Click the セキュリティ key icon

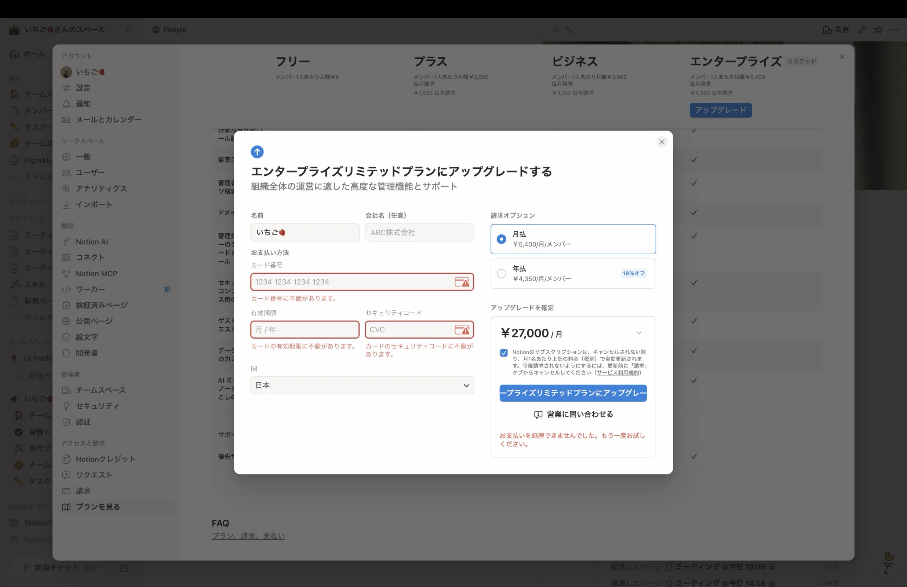tap(66, 406)
